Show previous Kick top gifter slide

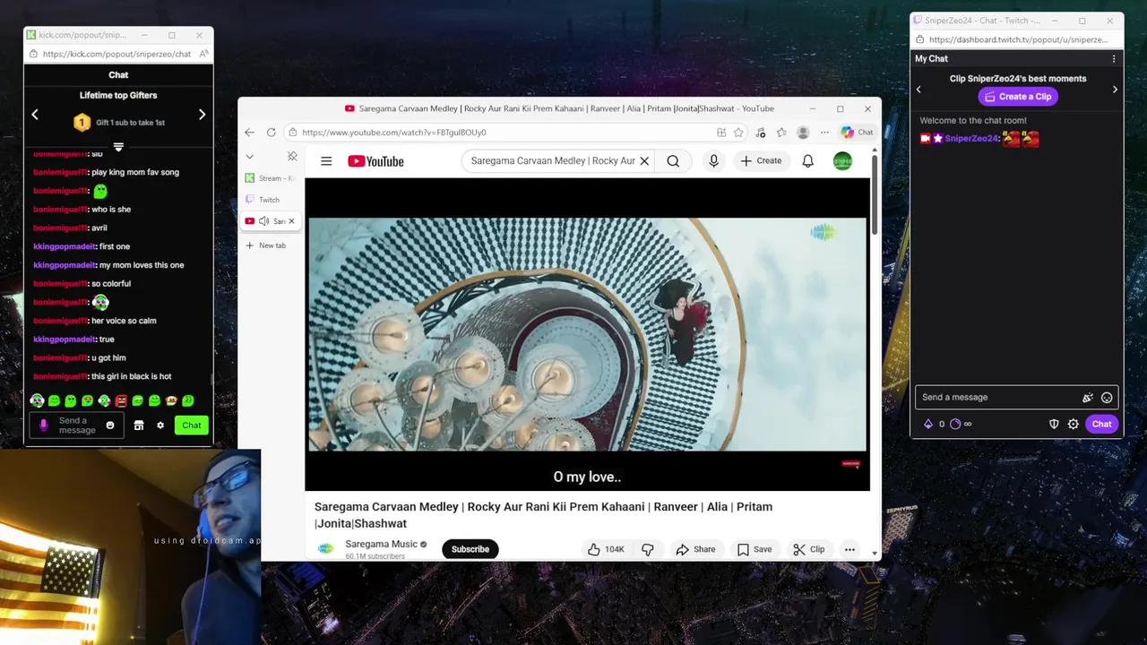pos(35,115)
